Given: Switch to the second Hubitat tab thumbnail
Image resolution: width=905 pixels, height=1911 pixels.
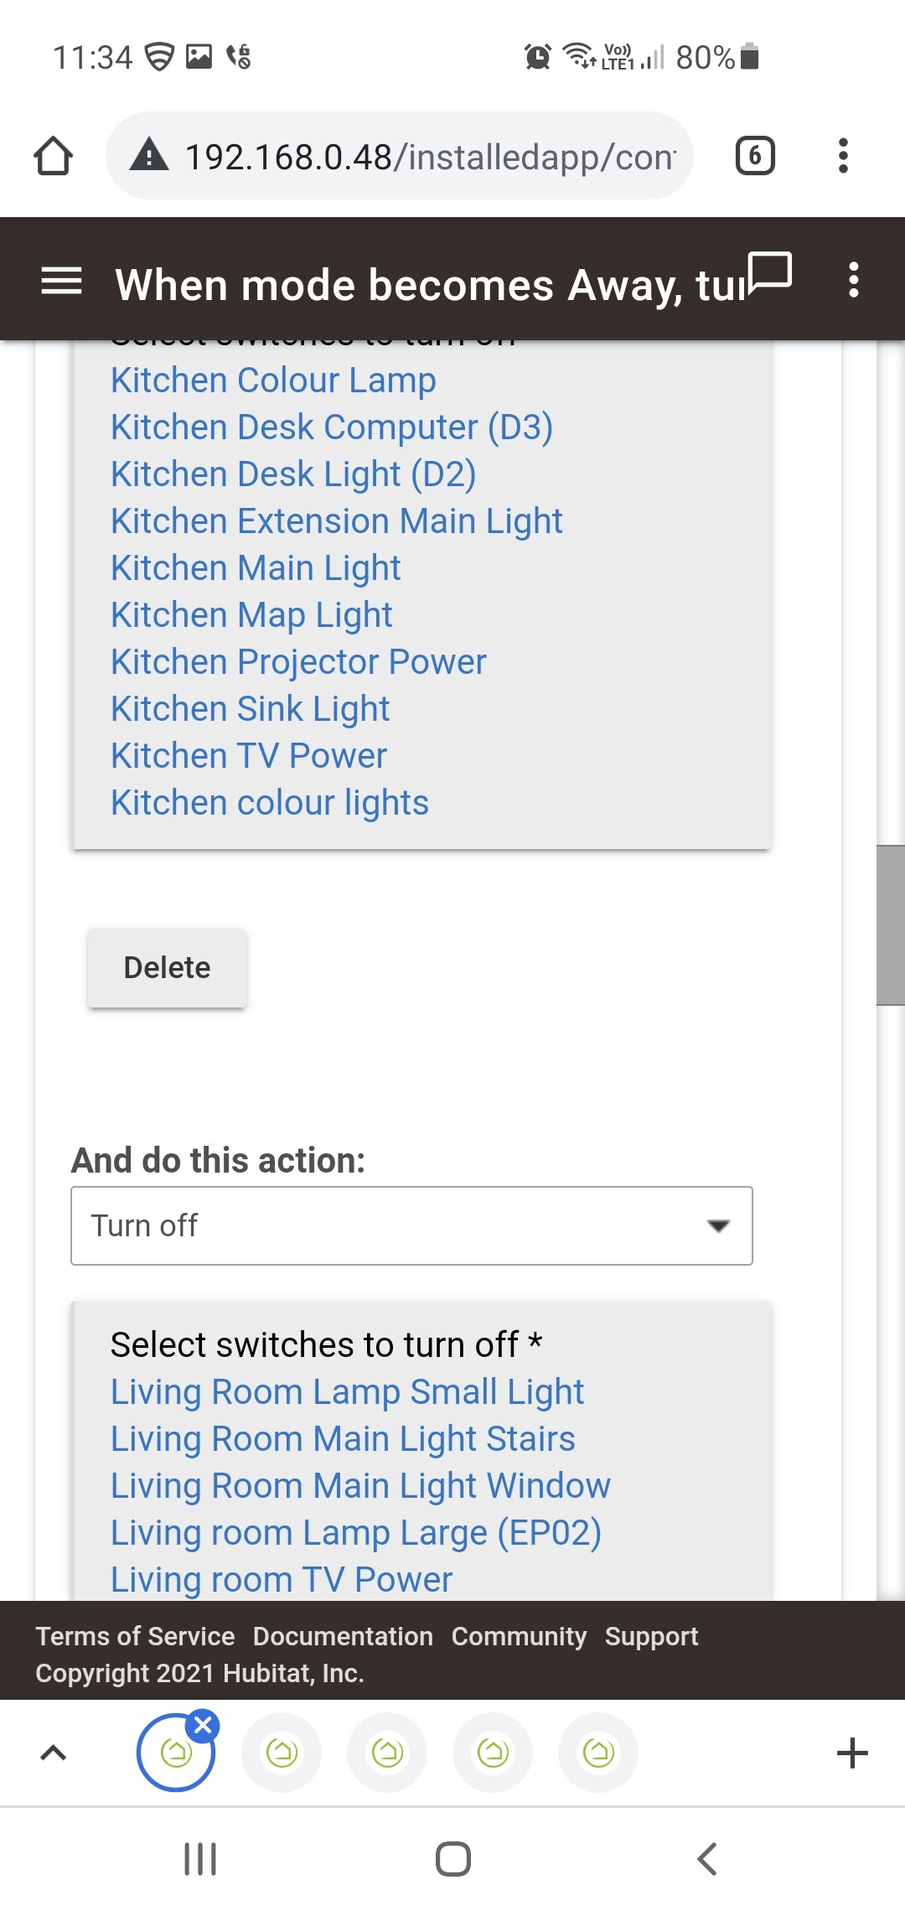Looking at the screenshot, I should tap(282, 1753).
